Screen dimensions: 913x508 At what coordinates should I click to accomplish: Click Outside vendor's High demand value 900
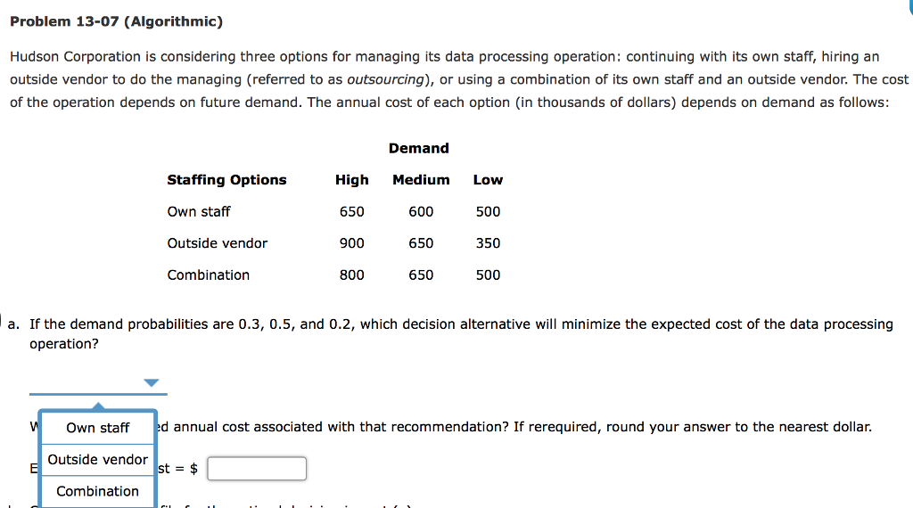351,243
